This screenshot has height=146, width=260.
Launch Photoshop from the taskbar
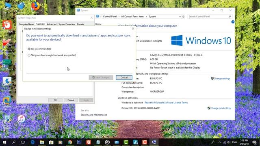tap(79, 142)
